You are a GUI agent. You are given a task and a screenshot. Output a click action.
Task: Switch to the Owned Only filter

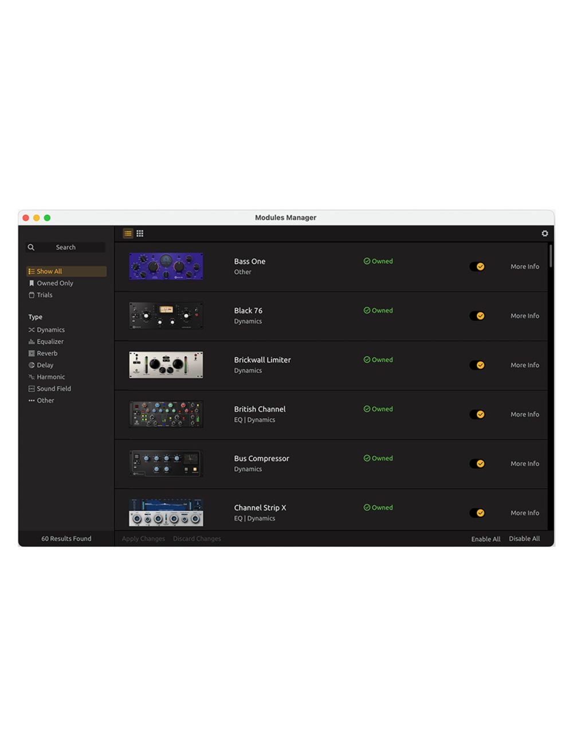click(x=55, y=283)
